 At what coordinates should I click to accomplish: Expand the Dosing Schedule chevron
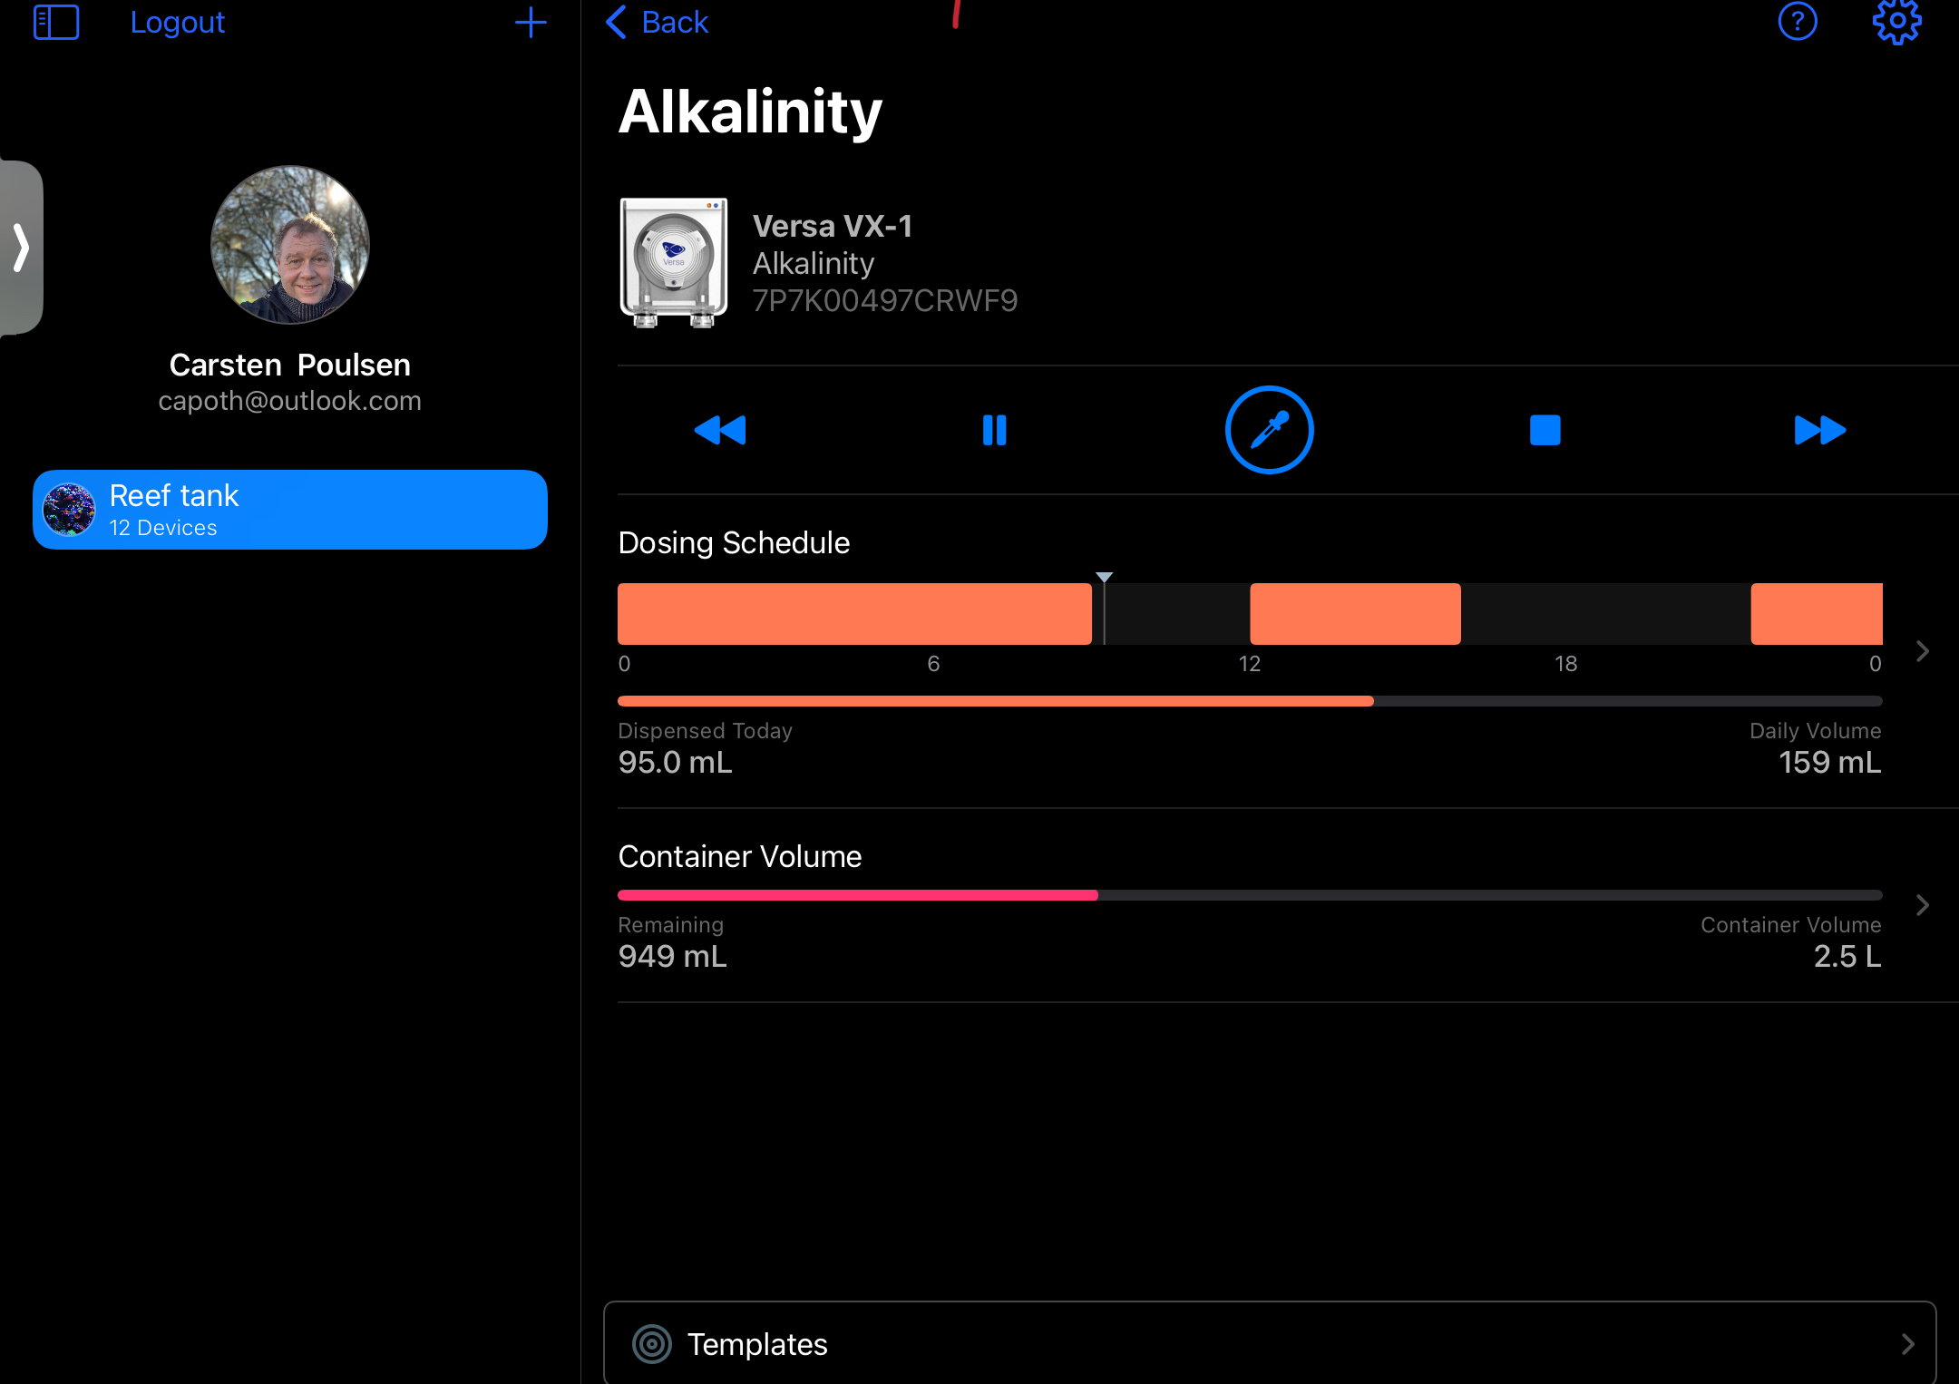pos(1922,651)
